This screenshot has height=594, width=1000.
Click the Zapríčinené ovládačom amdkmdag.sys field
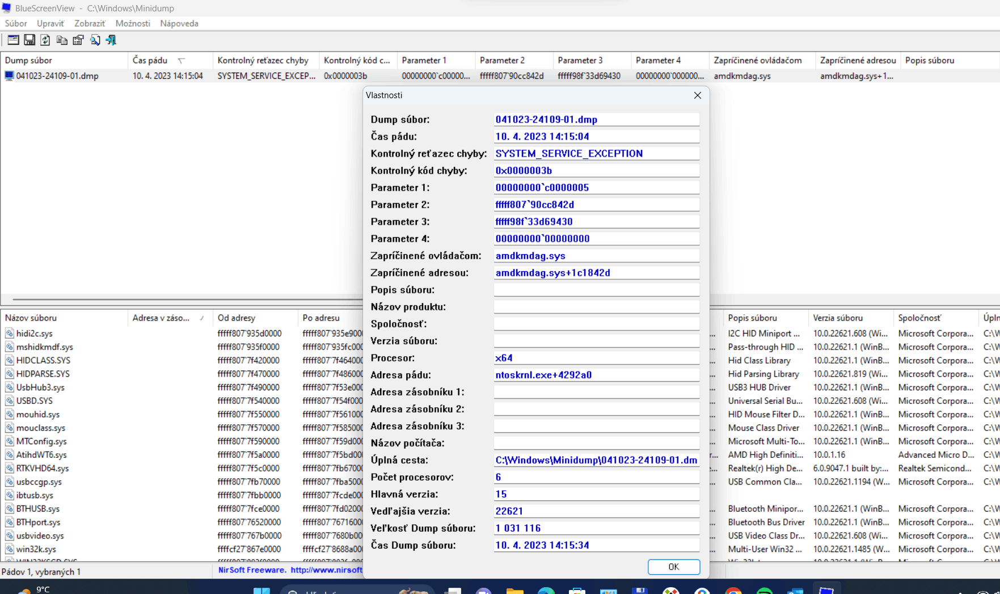pyautogui.click(x=597, y=255)
